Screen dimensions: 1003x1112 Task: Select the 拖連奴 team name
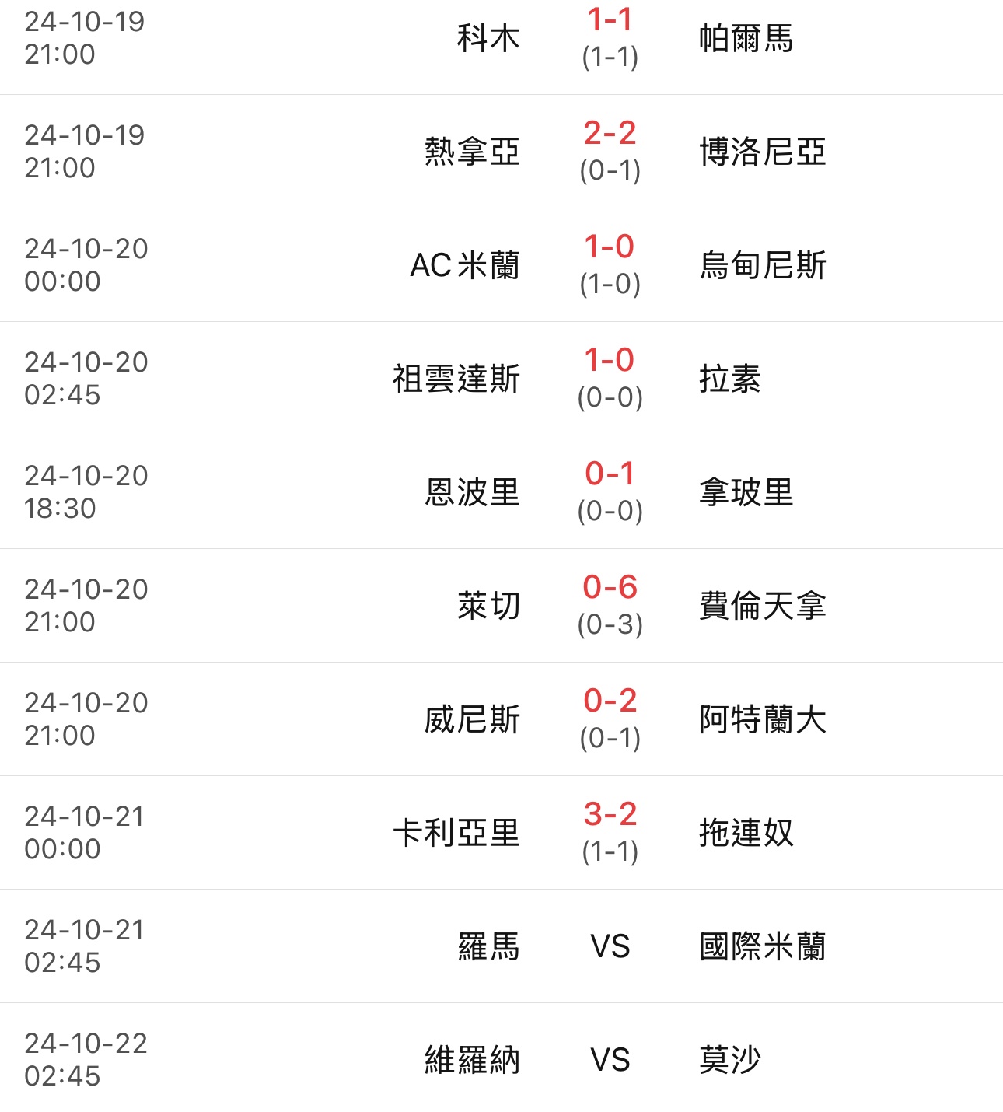coord(746,833)
